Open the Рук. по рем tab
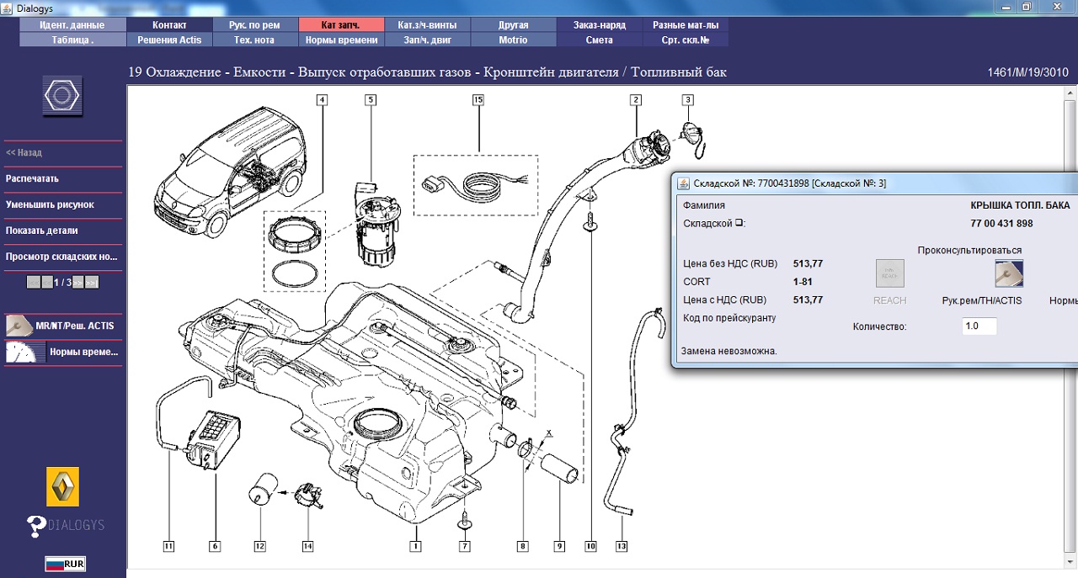Viewport: 1078px width, 578px height. click(x=254, y=25)
